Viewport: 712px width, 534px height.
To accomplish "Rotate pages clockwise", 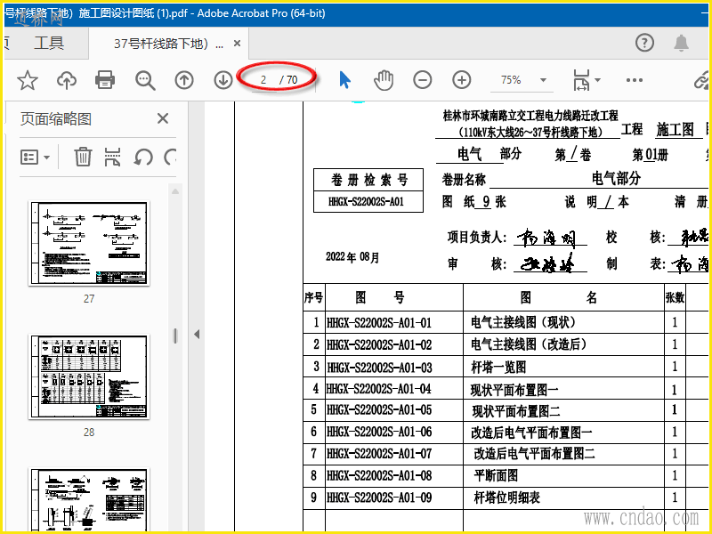I will (x=170, y=158).
